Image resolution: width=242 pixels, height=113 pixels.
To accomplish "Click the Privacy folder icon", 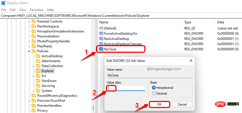I will pyautogui.click(x=33, y=110).
